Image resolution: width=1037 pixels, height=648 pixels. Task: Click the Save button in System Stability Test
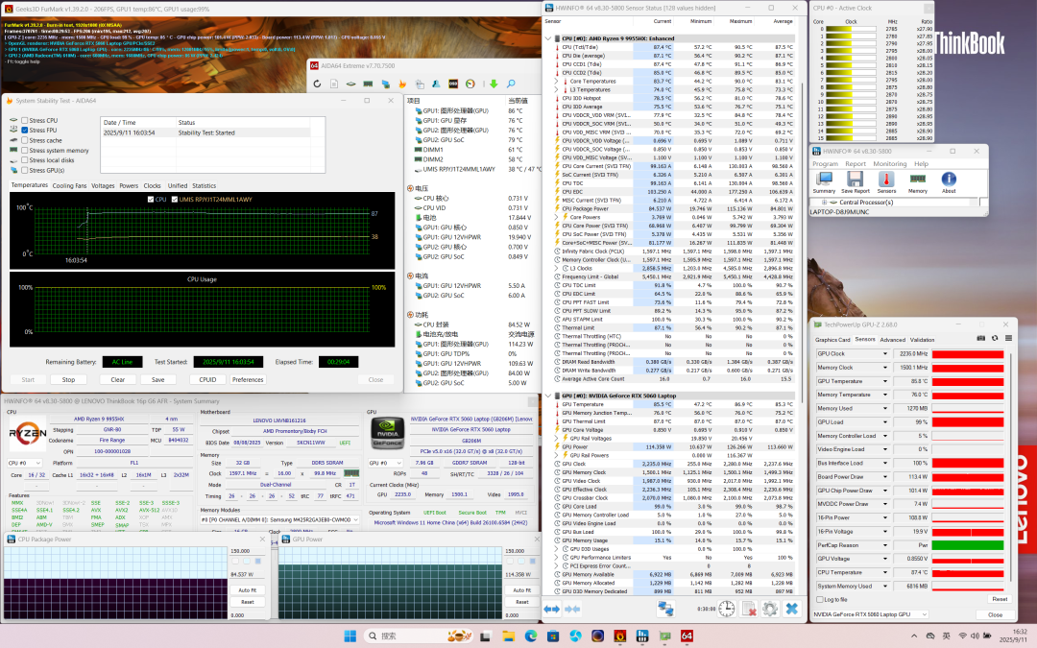pyautogui.click(x=158, y=379)
